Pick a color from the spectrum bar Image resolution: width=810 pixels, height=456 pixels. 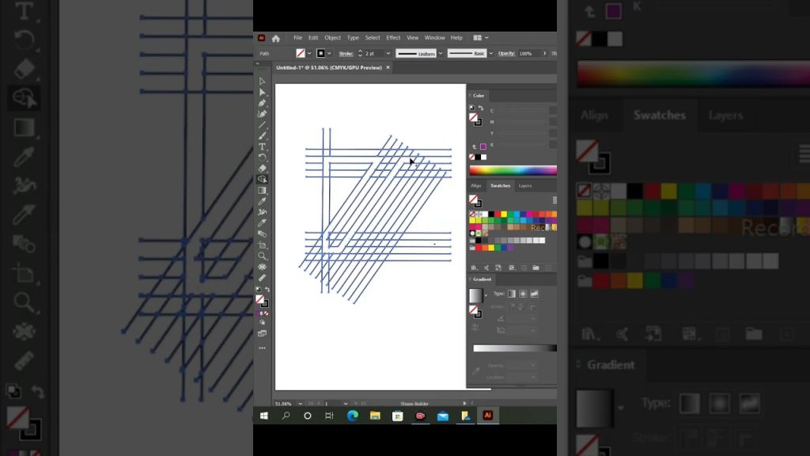513,169
